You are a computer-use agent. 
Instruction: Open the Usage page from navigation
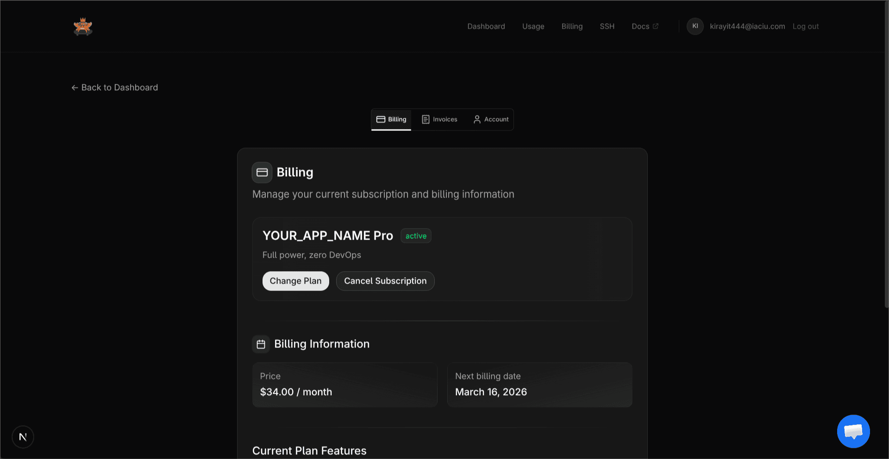coord(533,26)
